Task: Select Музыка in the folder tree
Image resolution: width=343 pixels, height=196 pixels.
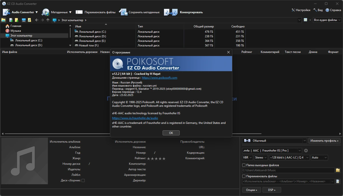Action: point(16,31)
